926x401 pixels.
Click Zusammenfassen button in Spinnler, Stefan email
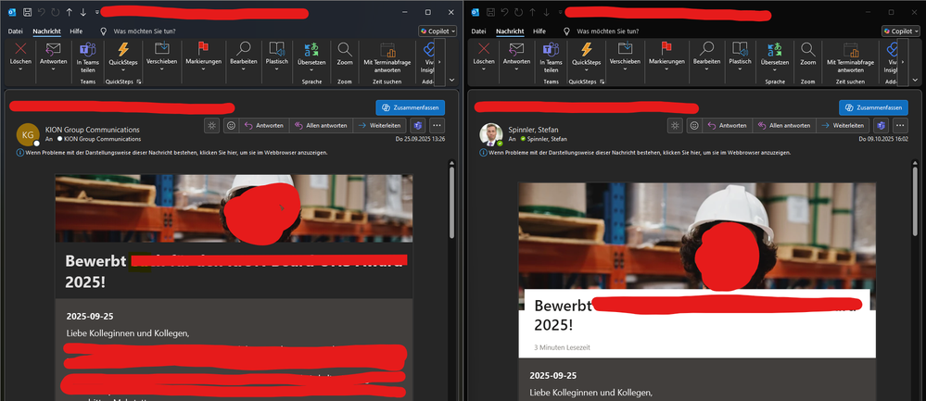click(x=873, y=108)
